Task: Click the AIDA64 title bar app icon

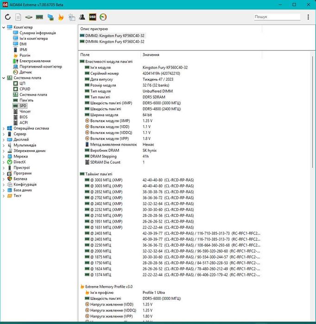Action: pos(5,4)
